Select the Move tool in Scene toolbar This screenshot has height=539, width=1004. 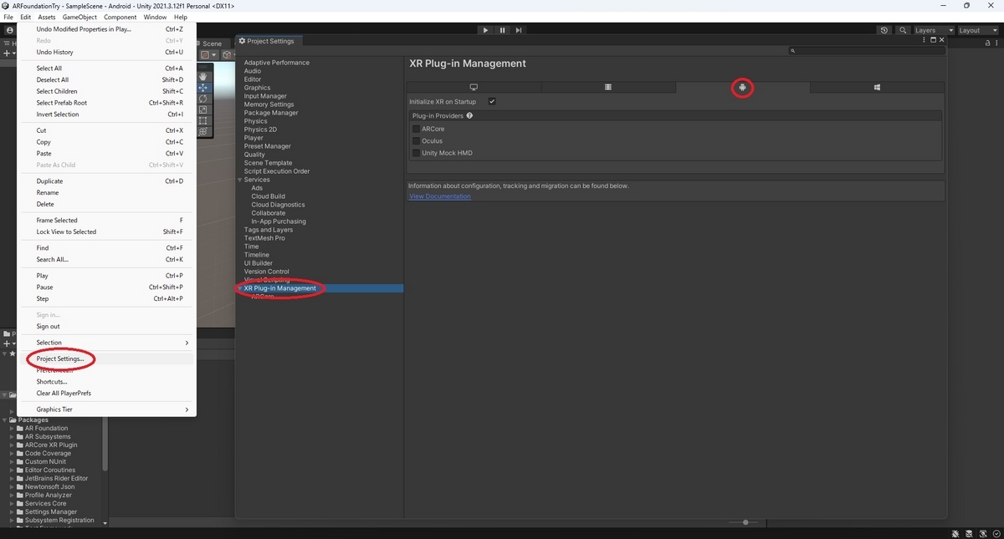coord(202,88)
